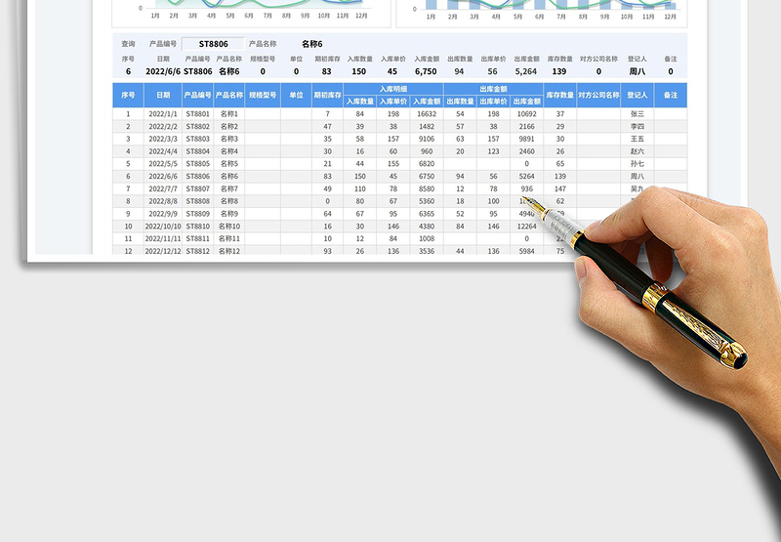Click registrant cell 张三
781x542 pixels.
tap(637, 114)
